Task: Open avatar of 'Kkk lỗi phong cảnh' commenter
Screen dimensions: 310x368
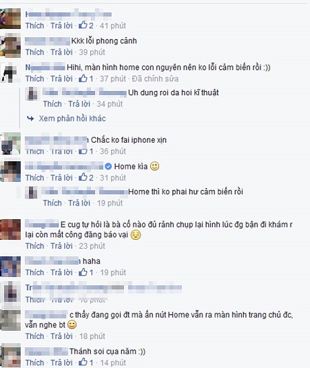Action: (x=10, y=45)
